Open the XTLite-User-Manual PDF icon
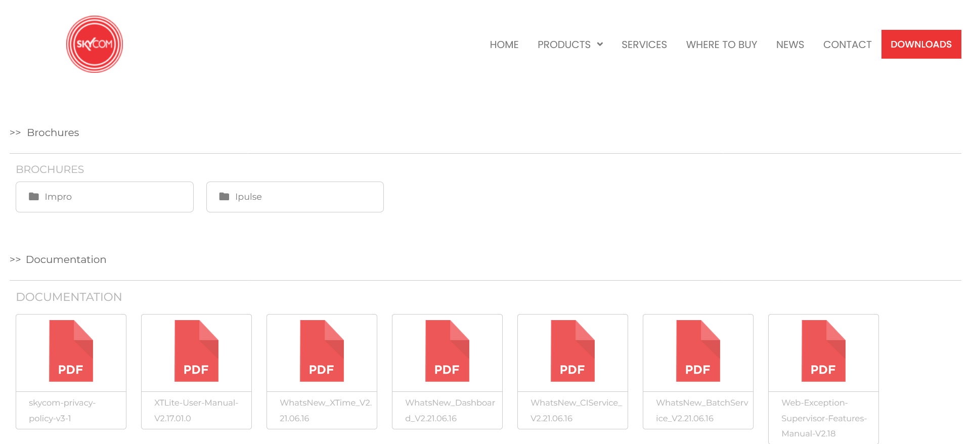 (196, 351)
